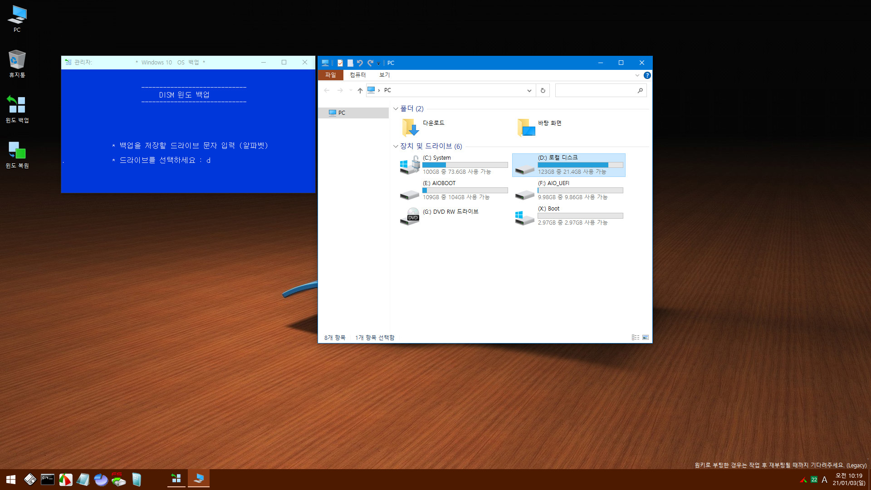The height and width of the screenshot is (490, 871).
Task: Open the 파일 menu tab
Action: tap(331, 75)
